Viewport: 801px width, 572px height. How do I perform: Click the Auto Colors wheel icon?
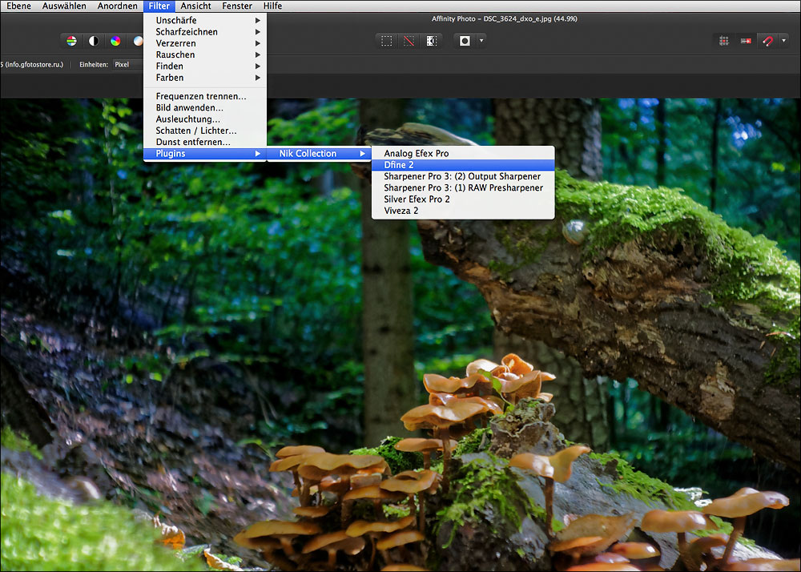[x=116, y=41]
